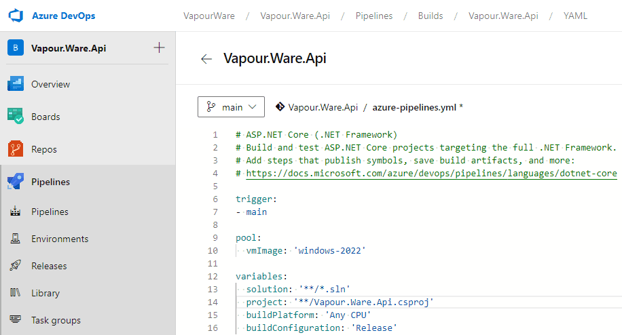The height and width of the screenshot is (335, 622).
Task: Open Boards via its sidebar icon
Action: click(x=16, y=117)
